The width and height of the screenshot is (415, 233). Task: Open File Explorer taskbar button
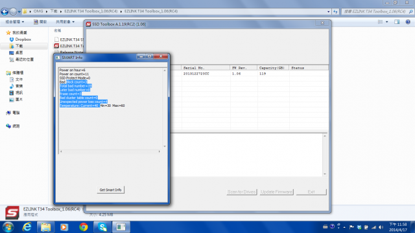(45, 227)
